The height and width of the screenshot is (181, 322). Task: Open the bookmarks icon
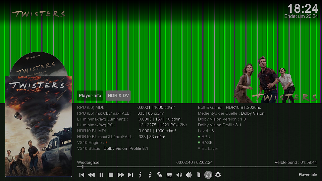[198, 175]
